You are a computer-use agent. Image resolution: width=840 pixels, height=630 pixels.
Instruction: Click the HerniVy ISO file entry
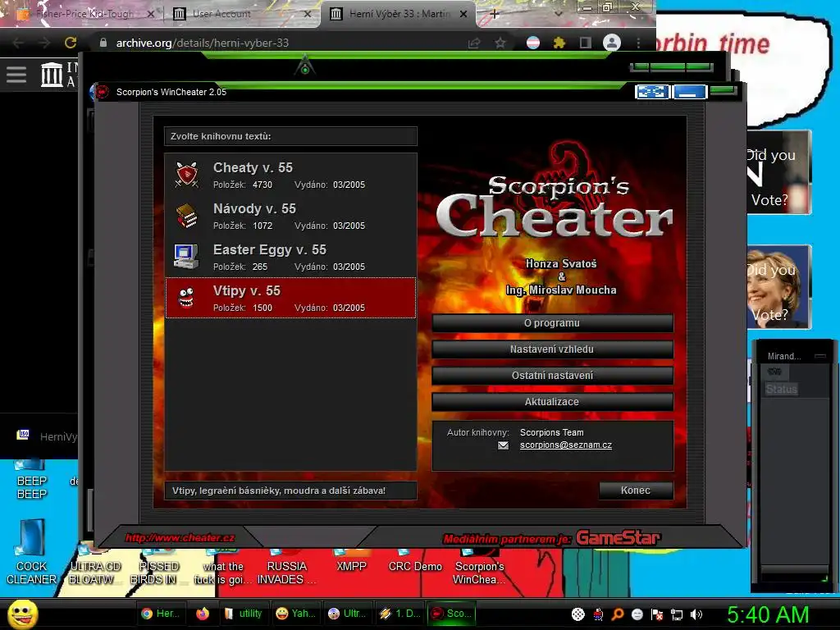(47, 436)
